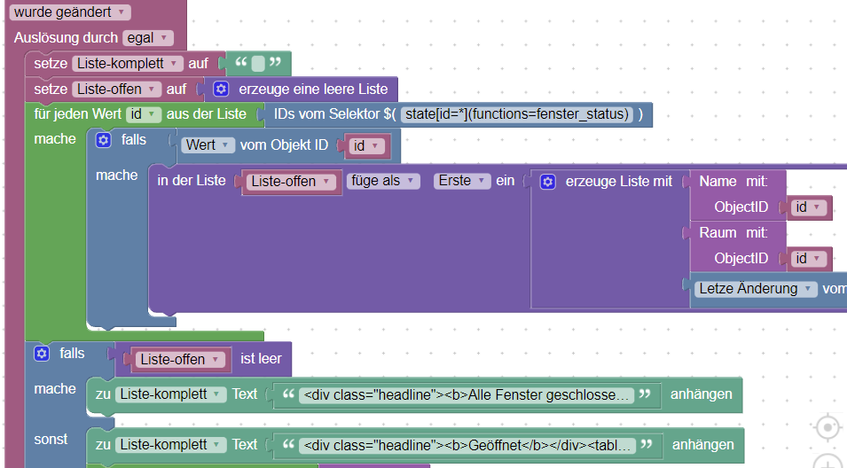Image resolution: width=847 pixels, height=468 pixels.
Task: Select 'ist leer' block label
Action: (x=261, y=359)
